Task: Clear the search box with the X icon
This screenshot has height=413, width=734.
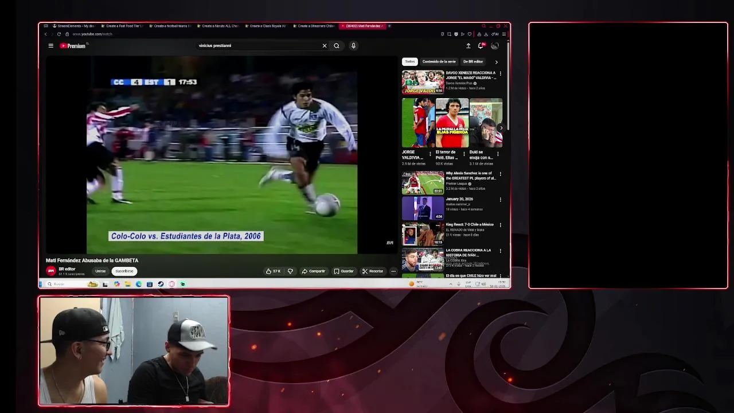Action: click(325, 46)
